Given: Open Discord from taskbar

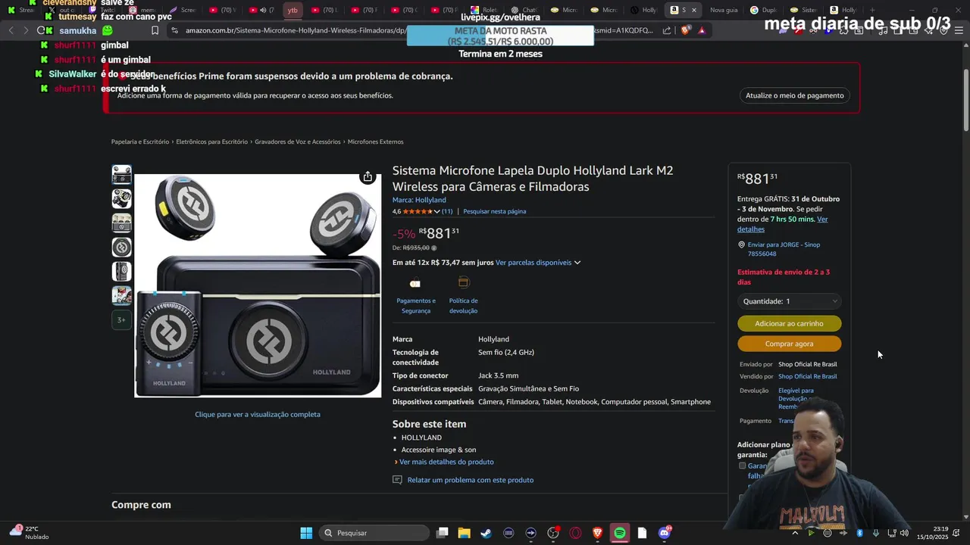Looking at the screenshot, I should (665, 533).
